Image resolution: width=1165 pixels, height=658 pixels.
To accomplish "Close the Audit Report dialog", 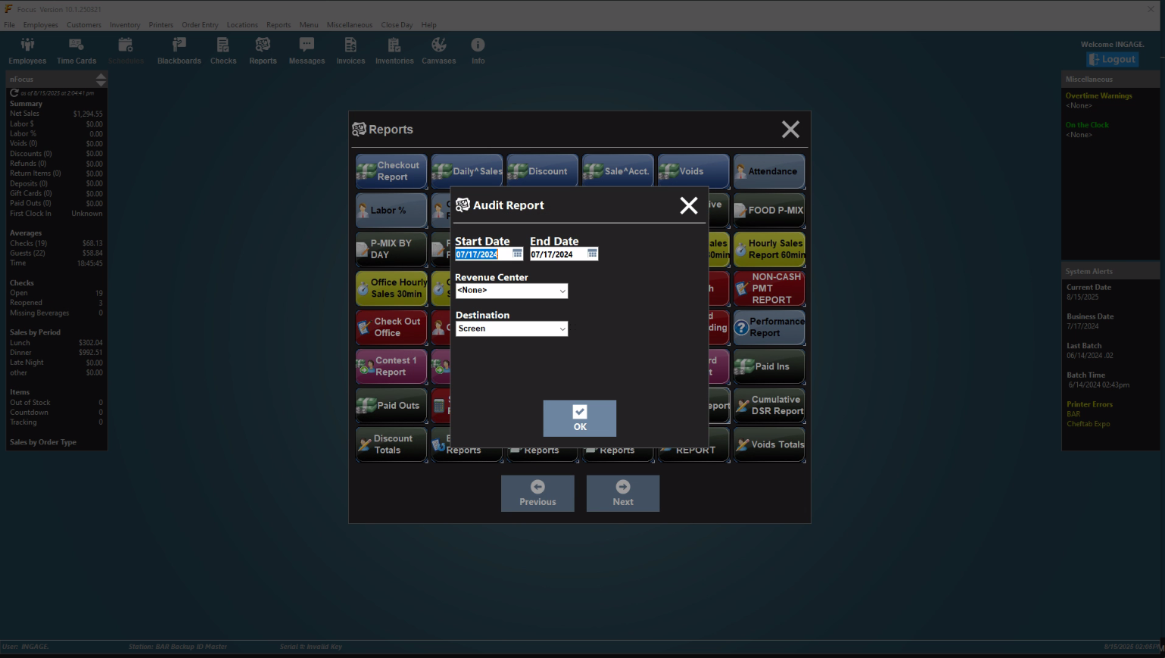I will (x=689, y=205).
